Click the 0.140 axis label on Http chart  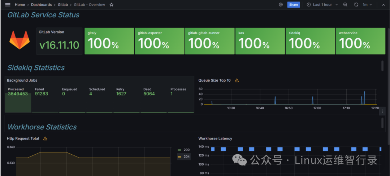(x=11, y=147)
